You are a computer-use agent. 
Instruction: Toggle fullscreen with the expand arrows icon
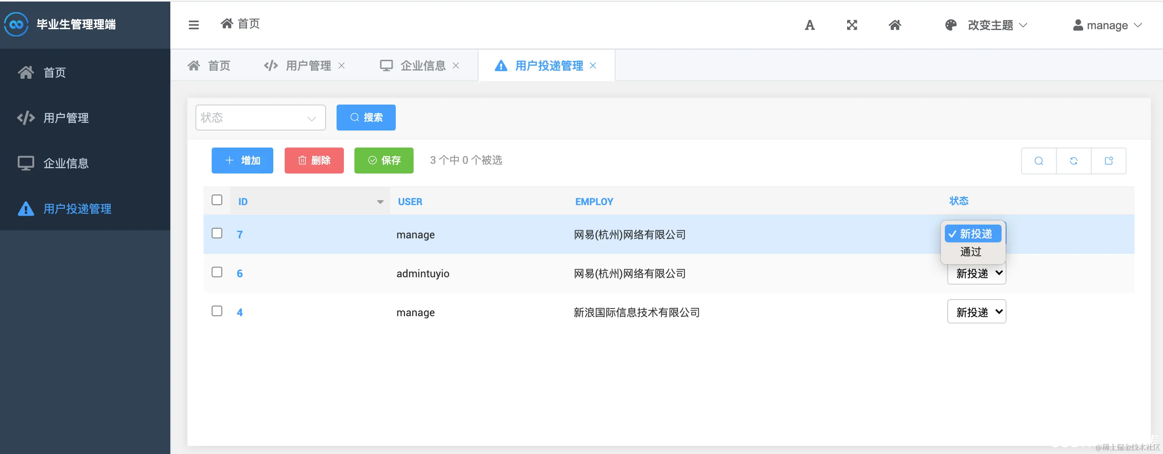pos(852,25)
